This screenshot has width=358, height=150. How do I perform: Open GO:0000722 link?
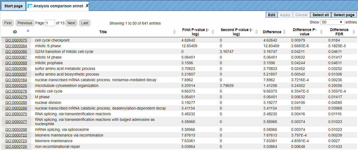[16, 135]
